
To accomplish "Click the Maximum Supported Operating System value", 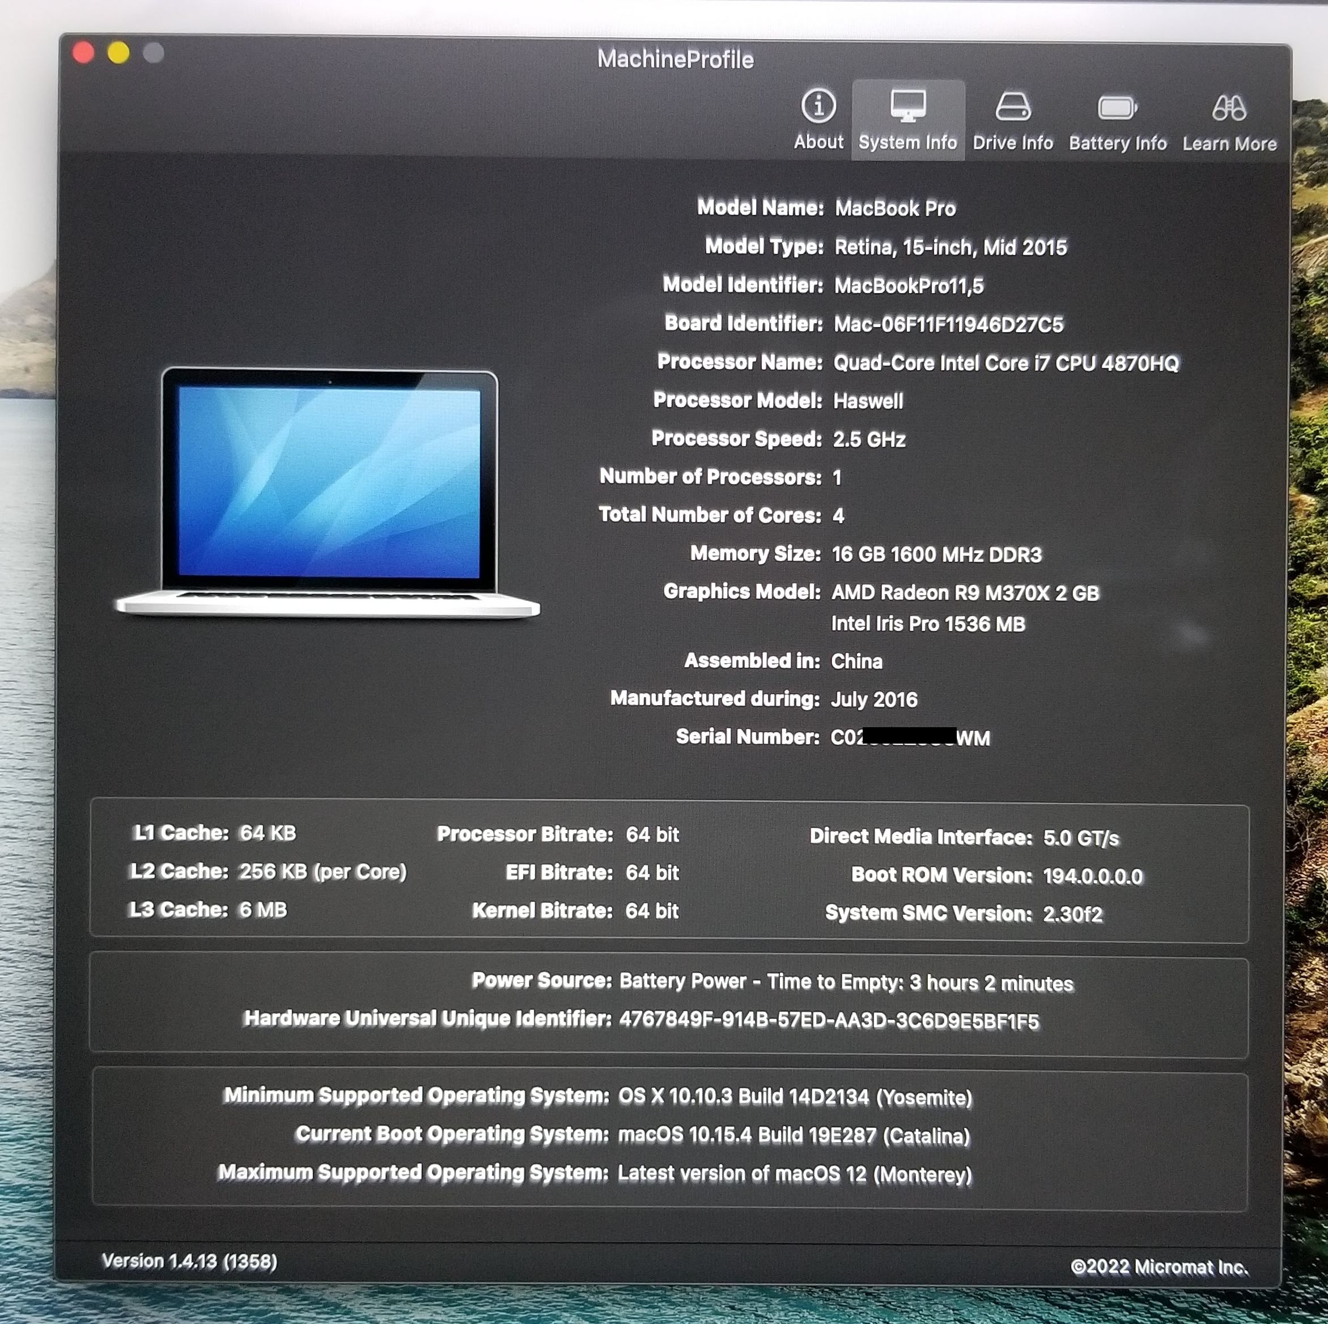I will tap(794, 1173).
